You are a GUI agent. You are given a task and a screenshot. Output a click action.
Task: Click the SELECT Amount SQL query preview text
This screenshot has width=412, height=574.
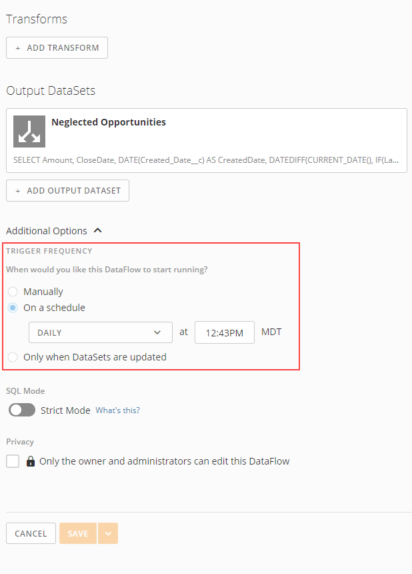point(206,160)
